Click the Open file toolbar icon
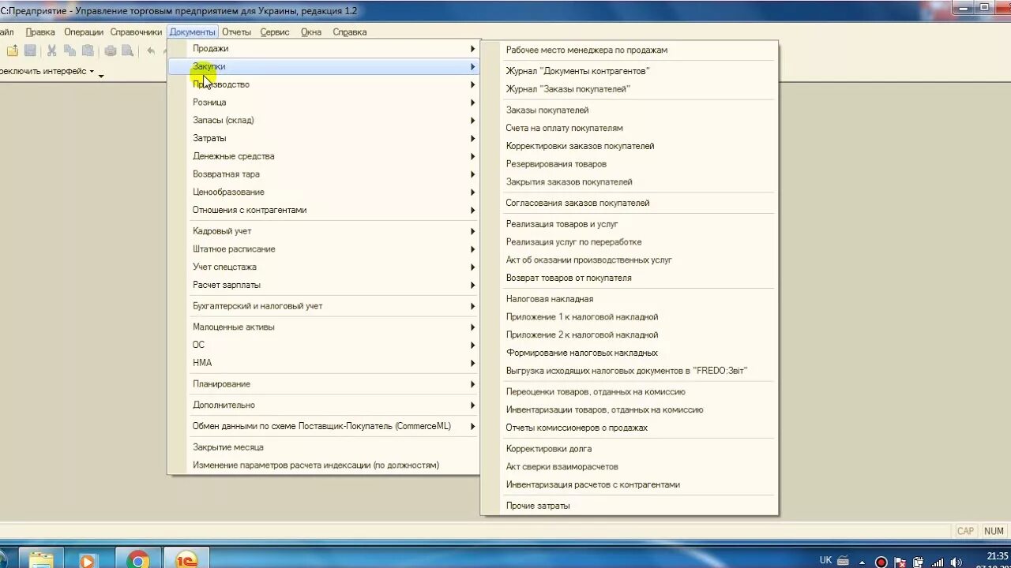The image size is (1011, 568). (13, 50)
